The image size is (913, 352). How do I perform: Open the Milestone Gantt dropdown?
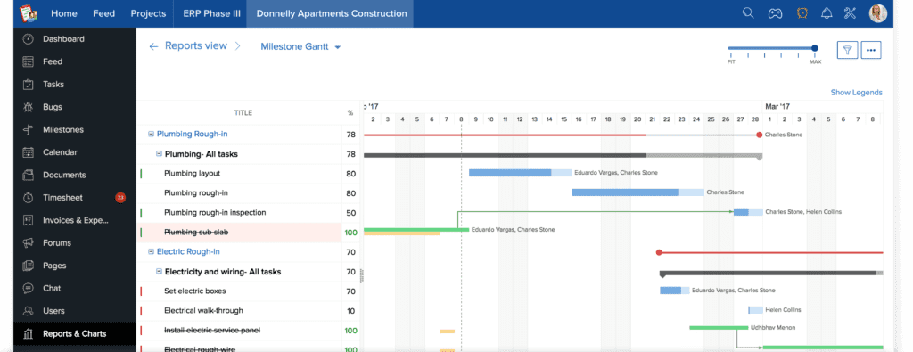click(300, 46)
